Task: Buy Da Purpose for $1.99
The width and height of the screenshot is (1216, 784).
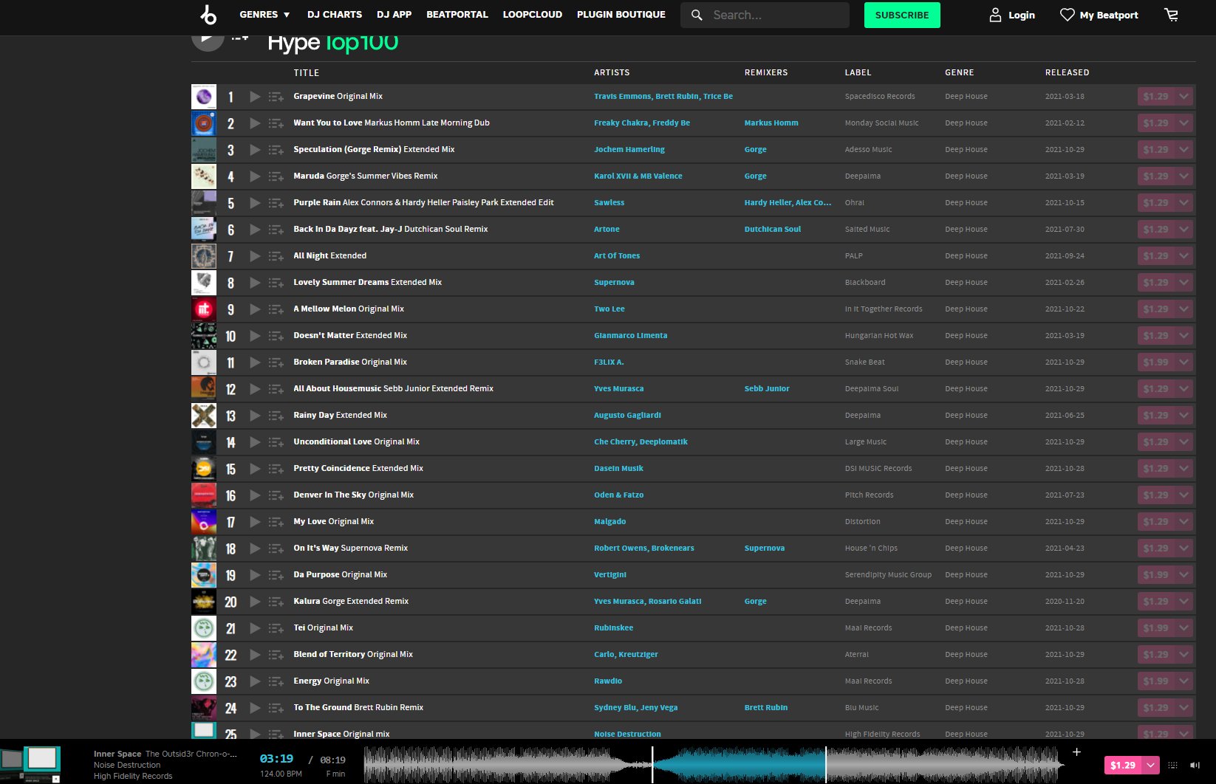Action: [1156, 575]
